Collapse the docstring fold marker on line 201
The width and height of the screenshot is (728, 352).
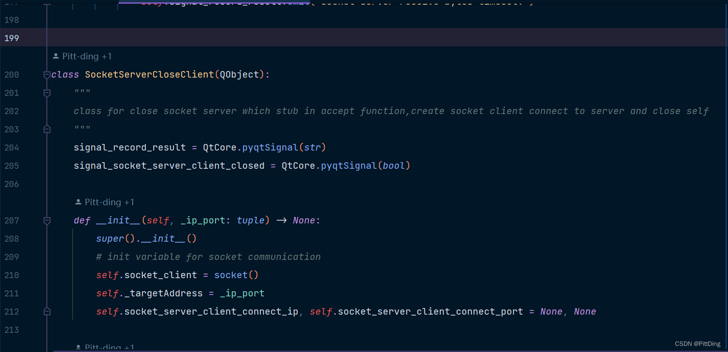[x=47, y=93]
